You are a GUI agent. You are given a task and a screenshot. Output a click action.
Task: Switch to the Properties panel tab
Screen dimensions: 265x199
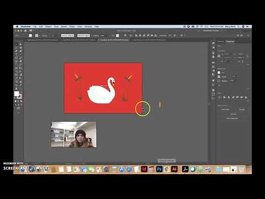(x=230, y=41)
